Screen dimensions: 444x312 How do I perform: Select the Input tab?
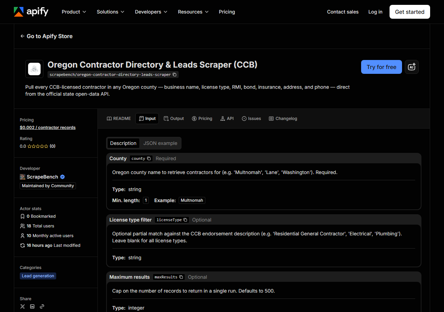click(147, 119)
